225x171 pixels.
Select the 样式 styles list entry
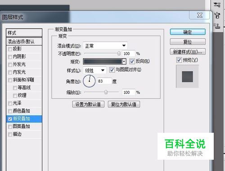coord(24,33)
